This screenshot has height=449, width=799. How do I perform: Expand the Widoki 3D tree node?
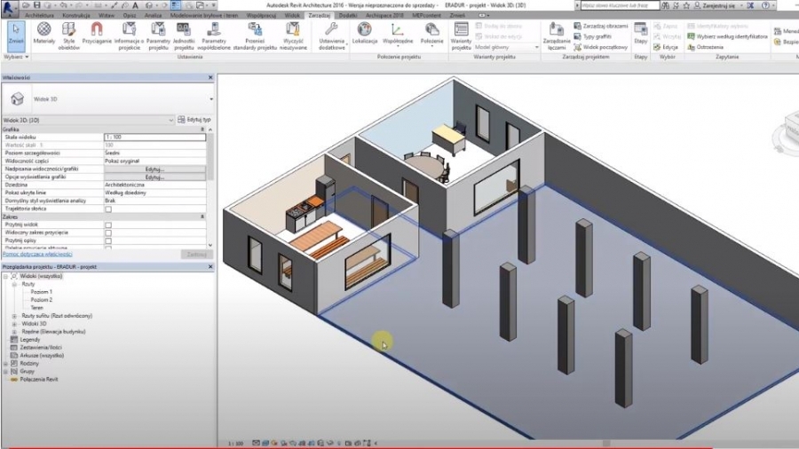[x=14, y=324]
